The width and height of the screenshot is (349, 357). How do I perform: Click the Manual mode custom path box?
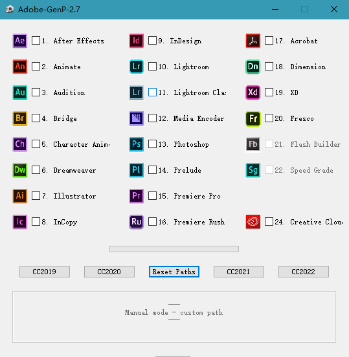174,317
